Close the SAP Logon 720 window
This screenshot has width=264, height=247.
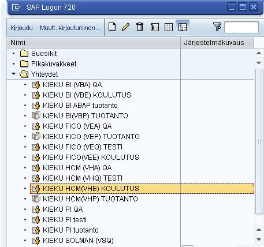click(254, 8)
